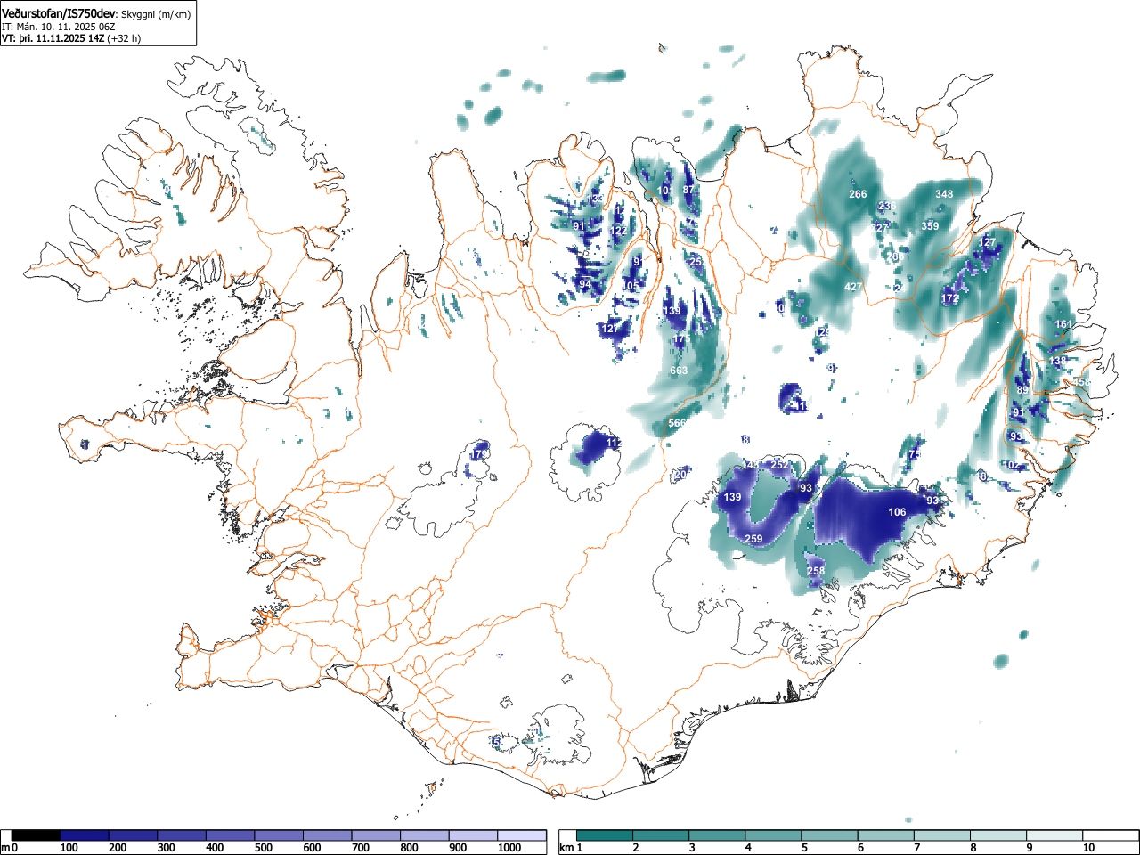This screenshot has width=1140, height=855.
Task: Select the 102 value in southeast
Action: pyautogui.click(x=1011, y=465)
